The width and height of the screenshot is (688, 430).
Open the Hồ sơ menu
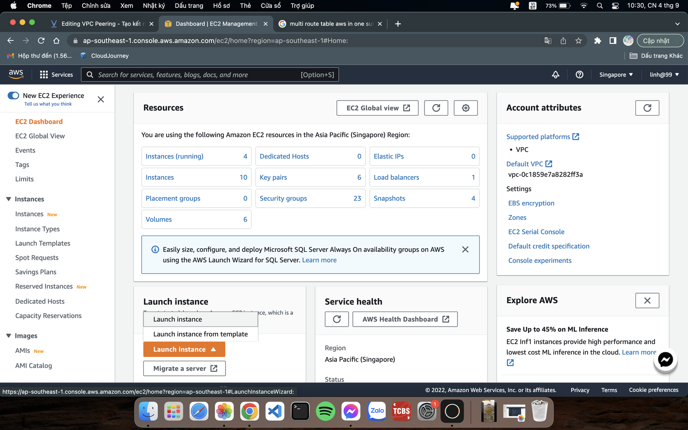pos(221,5)
